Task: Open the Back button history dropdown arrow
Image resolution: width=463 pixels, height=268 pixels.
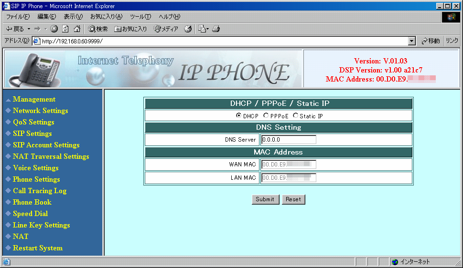Action: 29,29
